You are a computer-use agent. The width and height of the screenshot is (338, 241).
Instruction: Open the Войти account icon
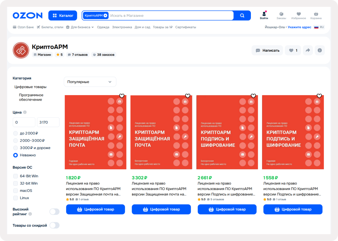coord(264,15)
